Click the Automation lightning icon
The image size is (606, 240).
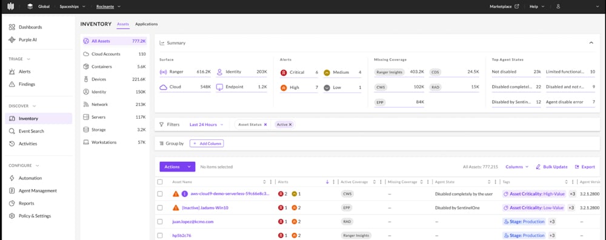[x=12, y=178]
